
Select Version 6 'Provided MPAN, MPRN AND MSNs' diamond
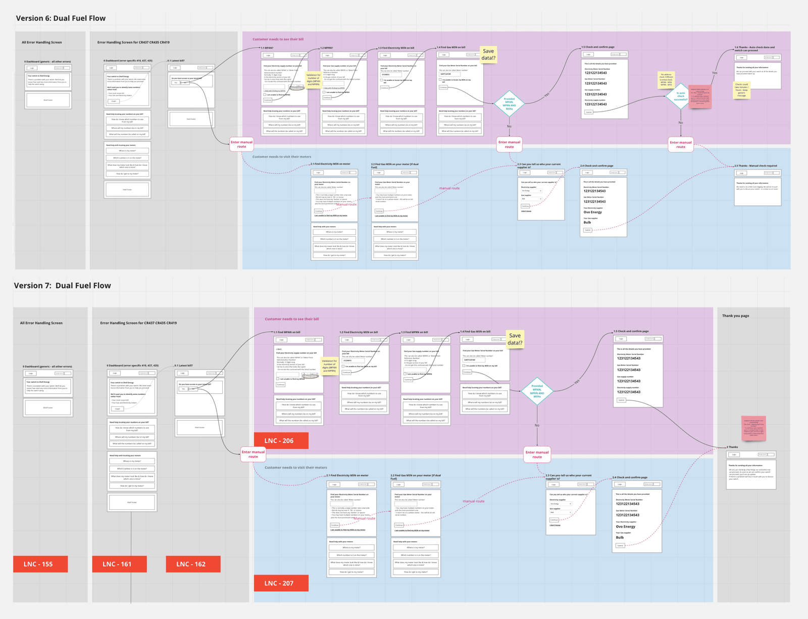[509, 104]
